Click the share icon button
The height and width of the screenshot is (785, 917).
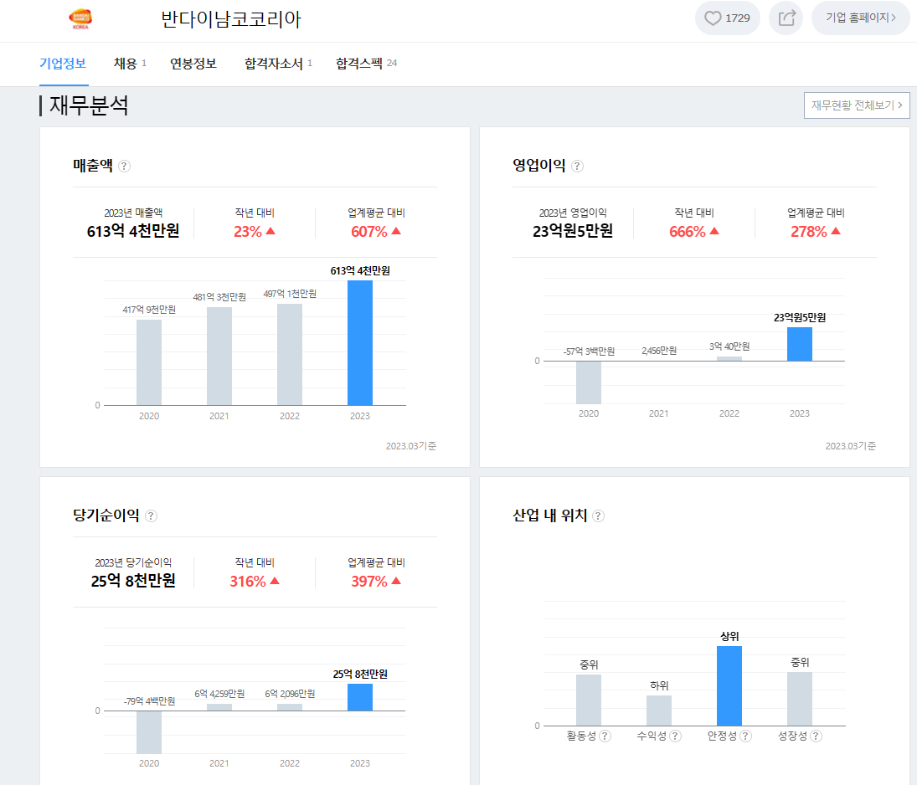(x=786, y=18)
